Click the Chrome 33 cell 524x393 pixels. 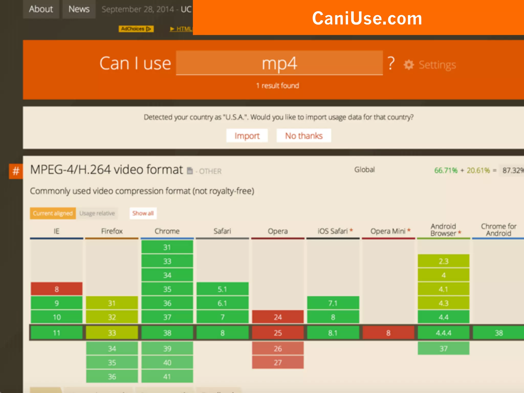pyautogui.click(x=167, y=261)
